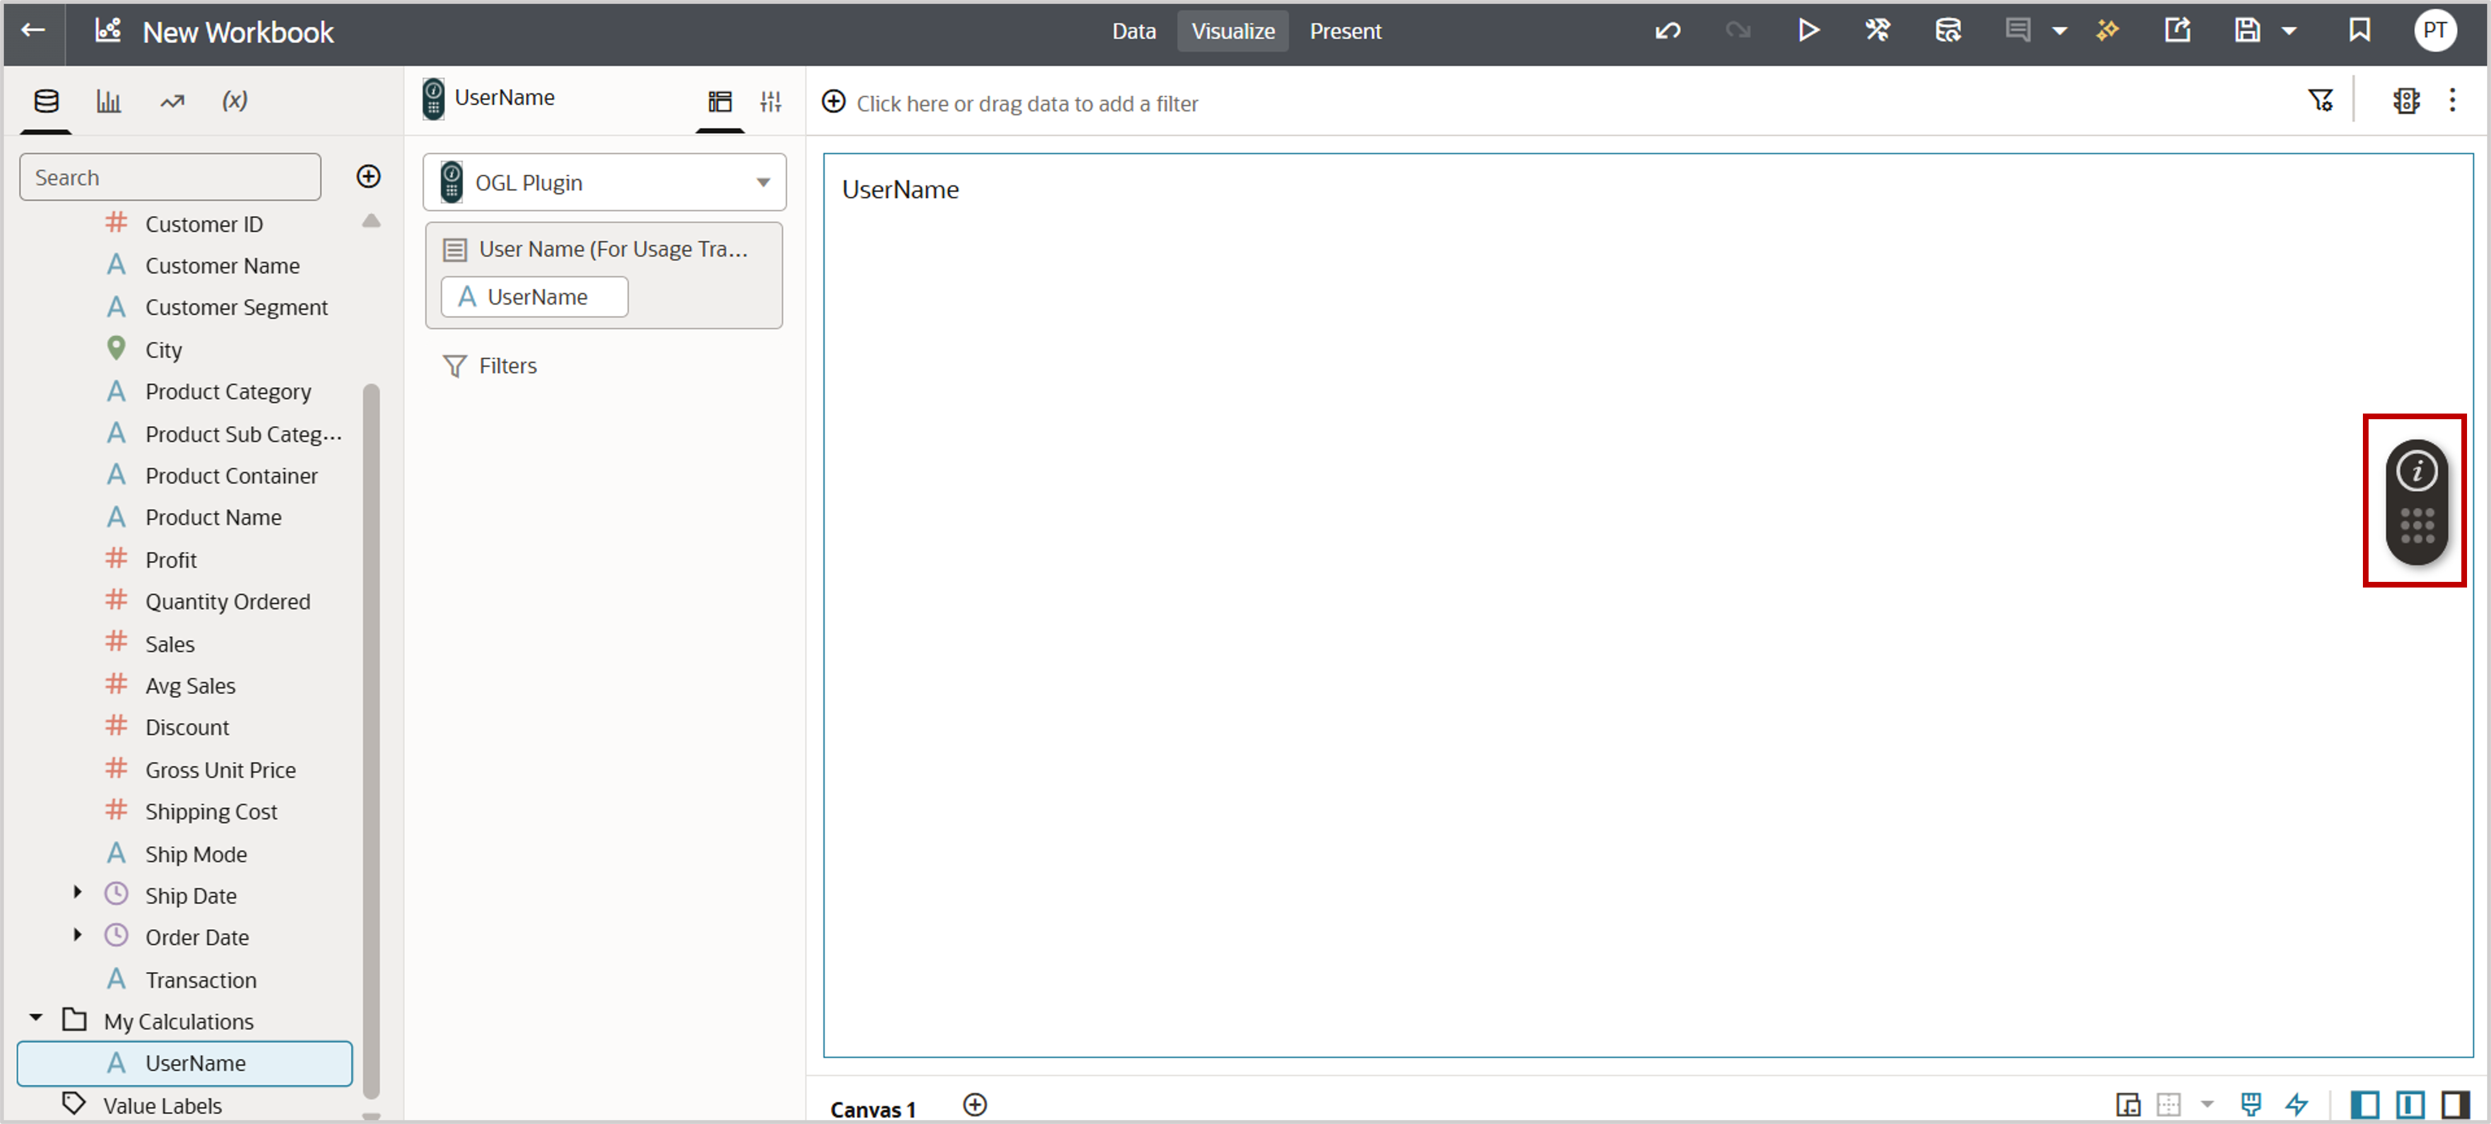Click the Bookmark icon

pyautogui.click(x=2360, y=31)
